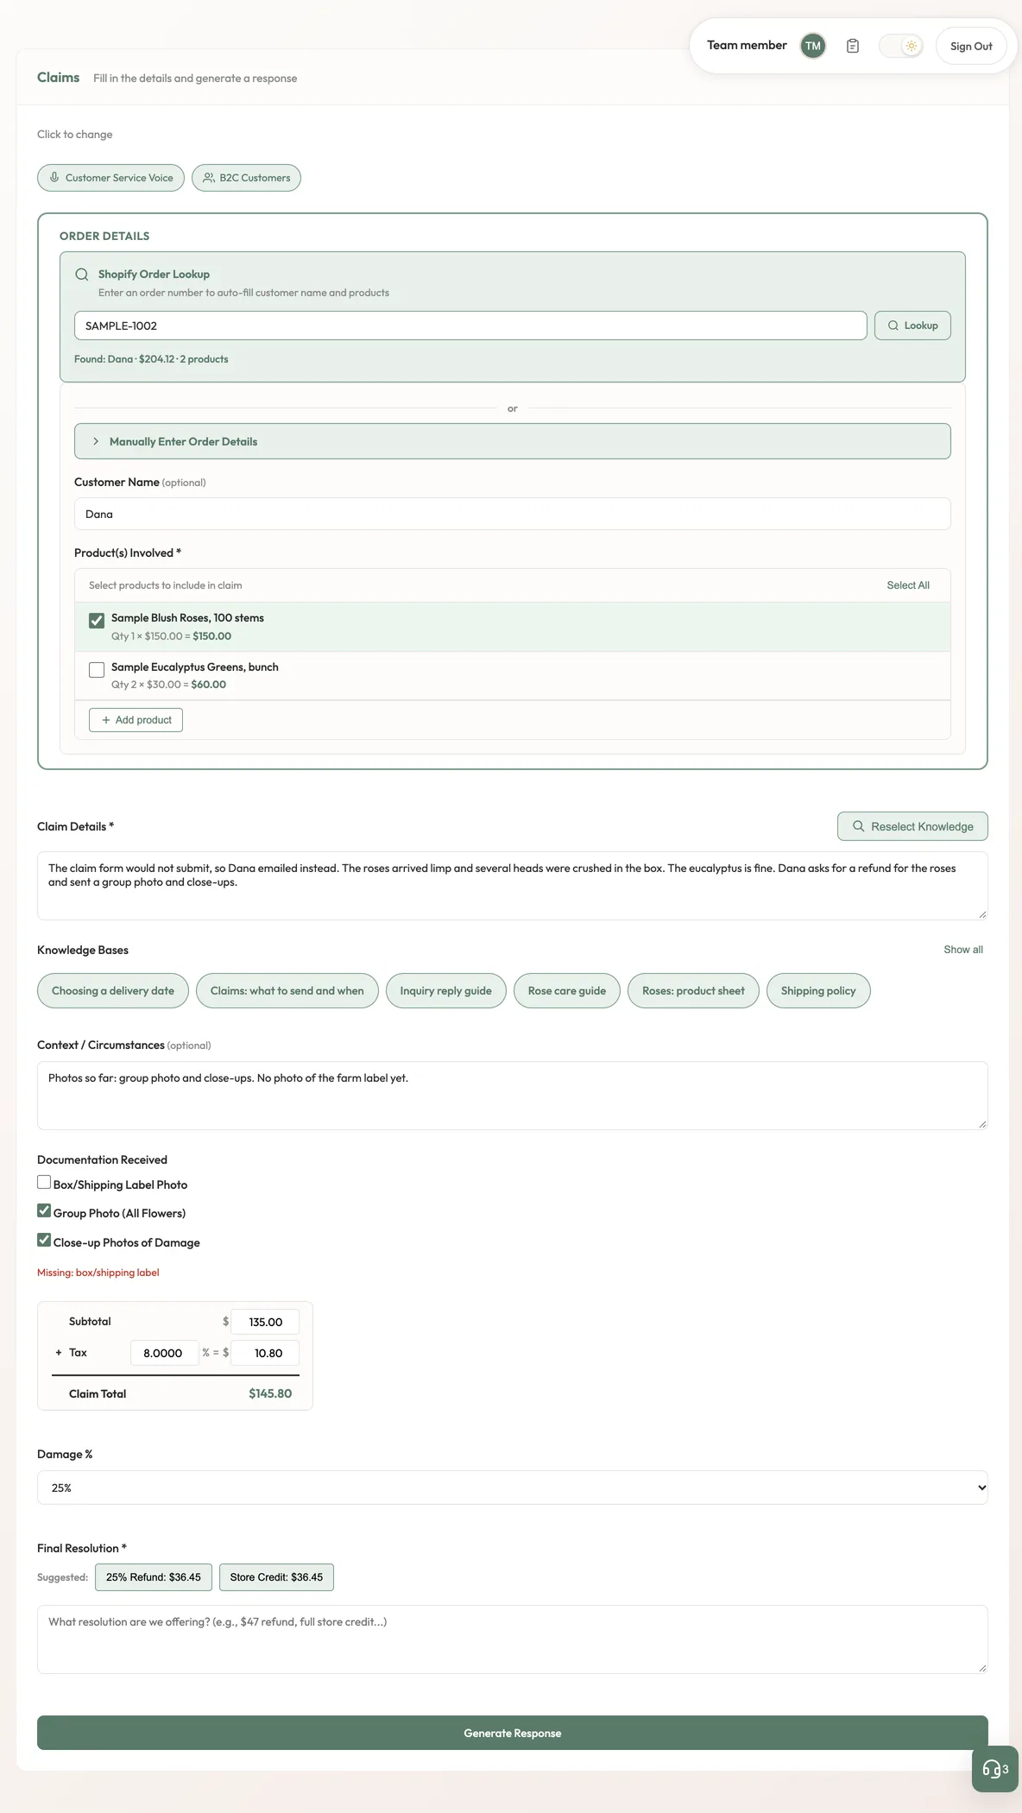1022x1813 pixels.
Task: Expand Manually Enter Order Details
Action: click(513, 441)
